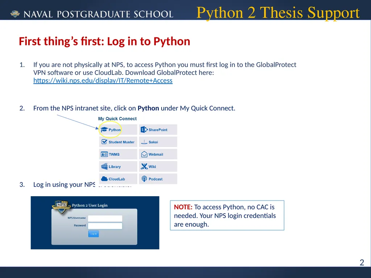Viewport: 371px width, 278px height.
Task: Open the Python quick connect label
Action: pos(115,130)
